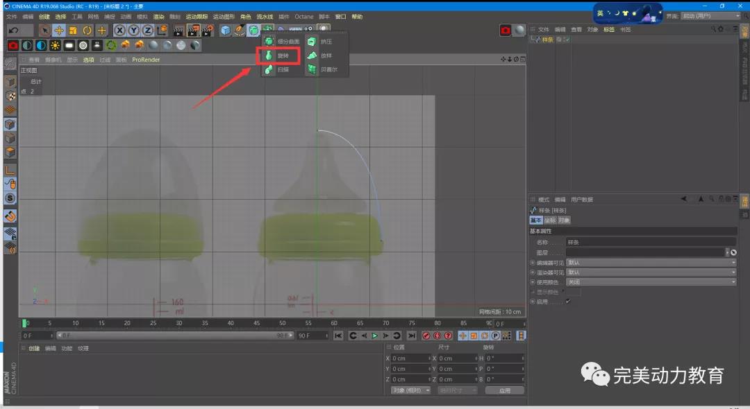750x409 pixels.
Task: Click frame 30 on the timeline ruler
Action: coord(178,323)
